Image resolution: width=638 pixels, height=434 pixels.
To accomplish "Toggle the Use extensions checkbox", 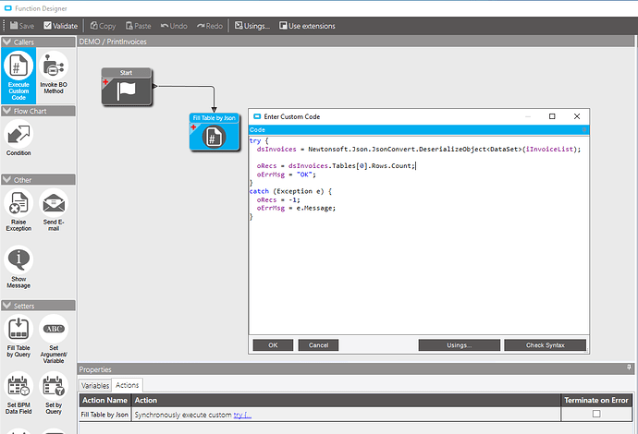I will [x=283, y=26].
